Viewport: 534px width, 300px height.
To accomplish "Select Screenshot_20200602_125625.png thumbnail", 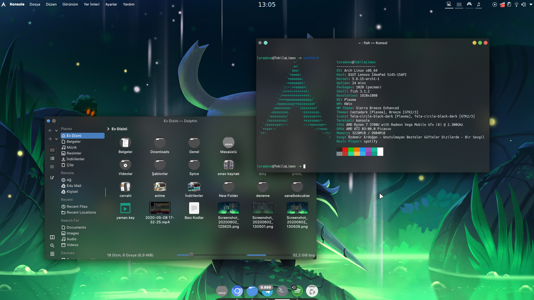I will [x=228, y=208].
